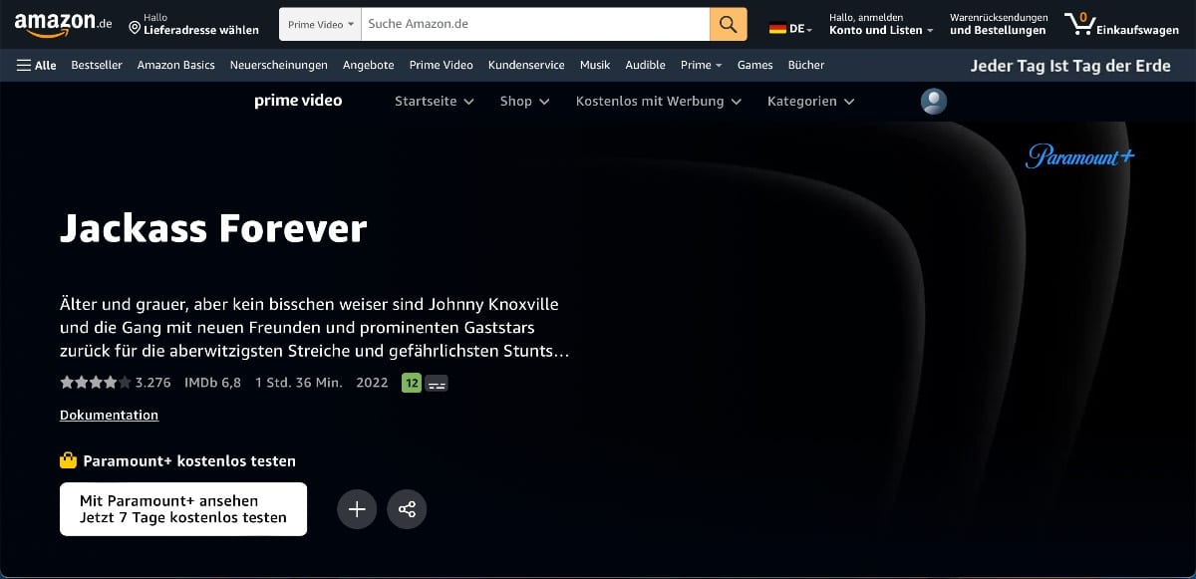Click Paramount+ kostenlos testen text
Screen dimensions: 1196x579
(189, 460)
